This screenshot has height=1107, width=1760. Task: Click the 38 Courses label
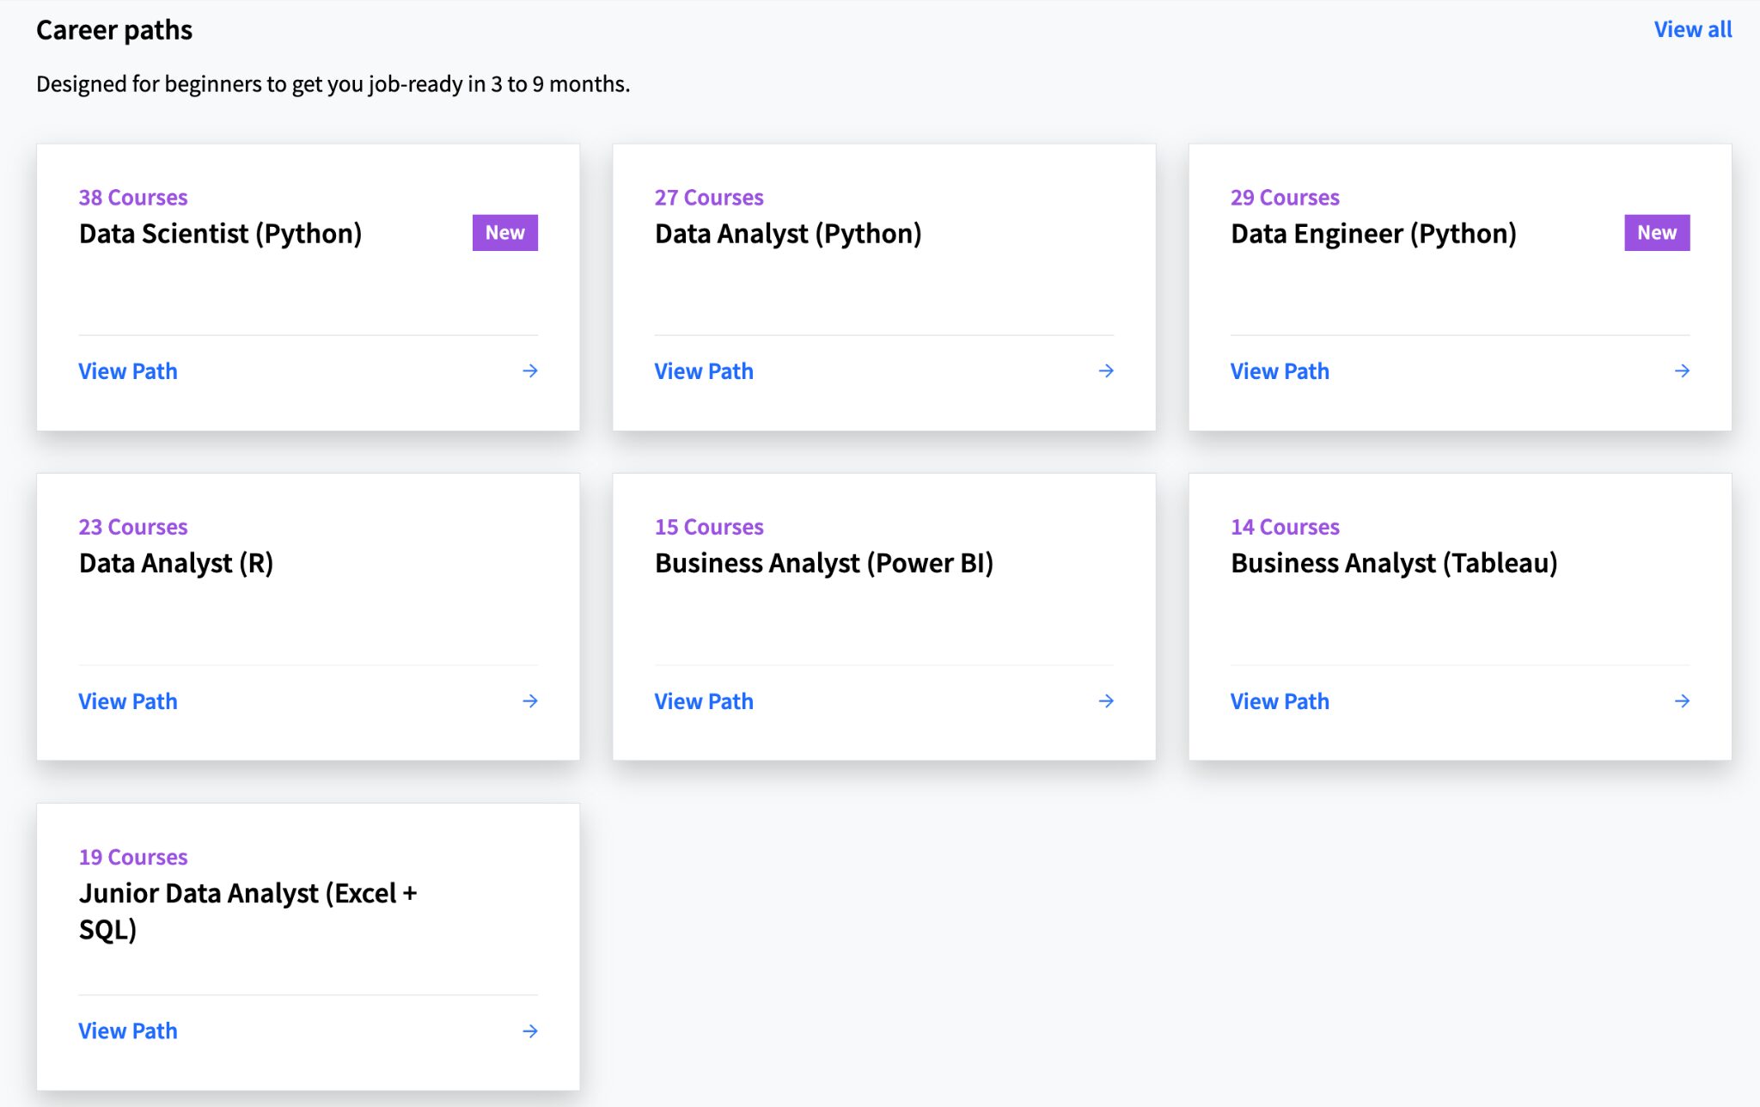[x=132, y=197]
